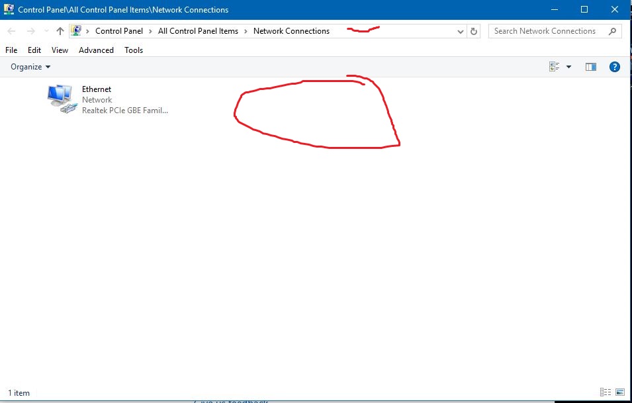The width and height of the screenshot is (632, 403).
Task: Select the Ethernet network adapter icon
Action: pos(62,99)
